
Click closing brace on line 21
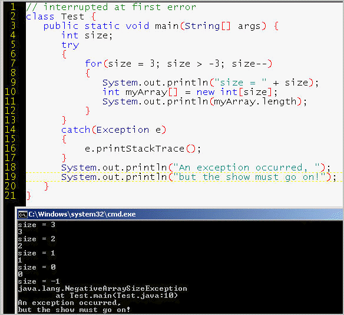click(28, 195)
